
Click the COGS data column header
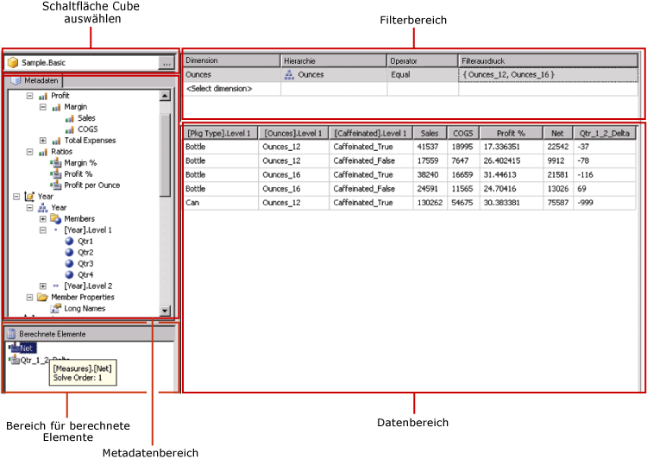(463, 134)
